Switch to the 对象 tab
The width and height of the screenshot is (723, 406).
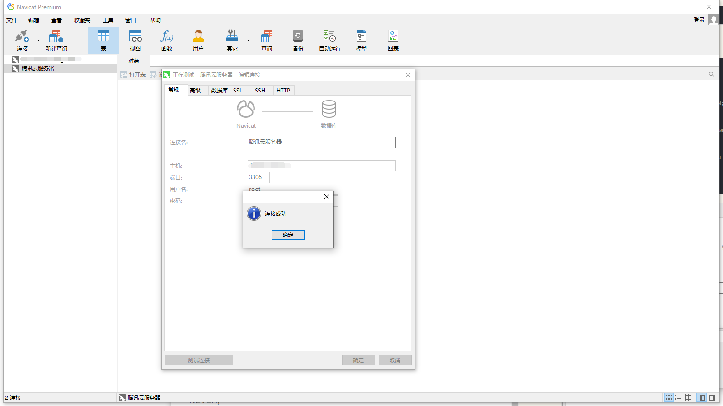point(133,61)
